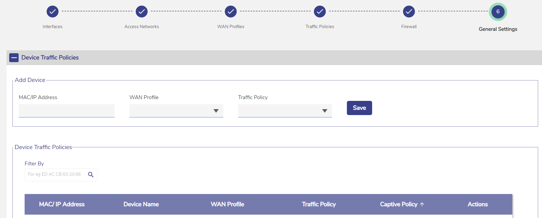
Task: Select the General Settings step label
Action: tap(498, 29)
